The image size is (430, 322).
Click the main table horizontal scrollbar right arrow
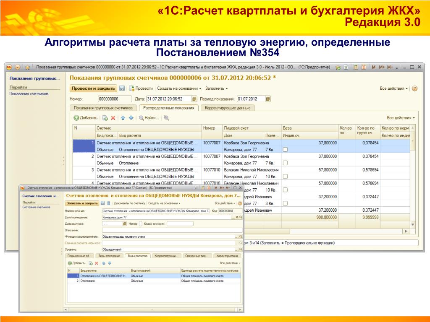coord(406,231)
